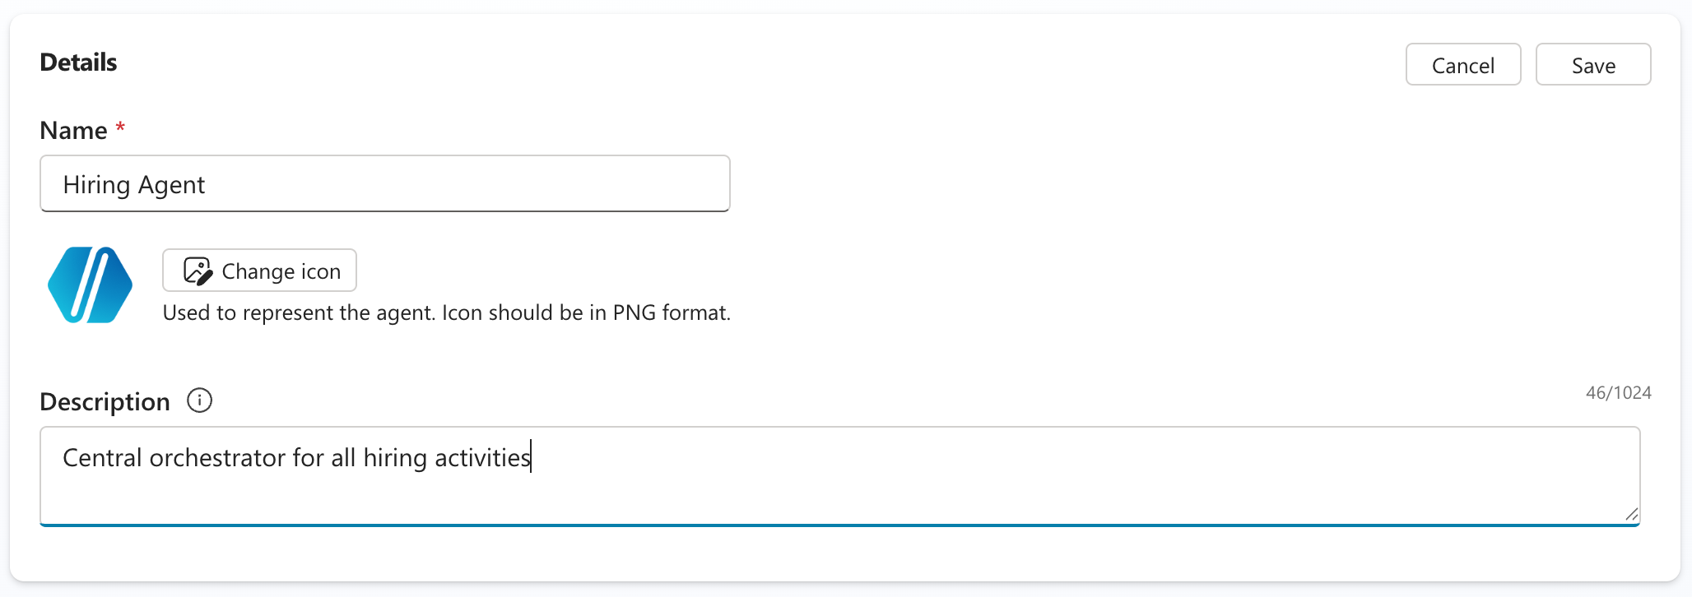Click the textarea resize handle corner
Image resolution: width=1692 pixels, height=597 pixels.
[x=1631, y=514]
